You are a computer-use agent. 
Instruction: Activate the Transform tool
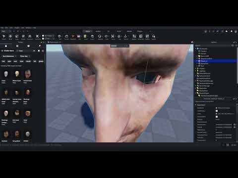30,37
